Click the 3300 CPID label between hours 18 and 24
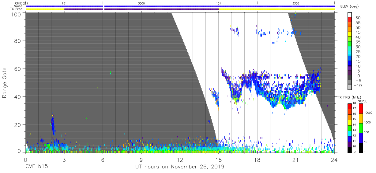This screenshot has width=376, height=173. point(296,3)
